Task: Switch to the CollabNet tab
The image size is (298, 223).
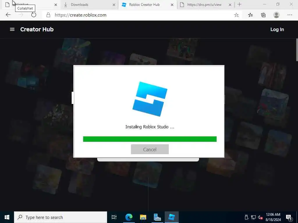Action: [30, 5]
